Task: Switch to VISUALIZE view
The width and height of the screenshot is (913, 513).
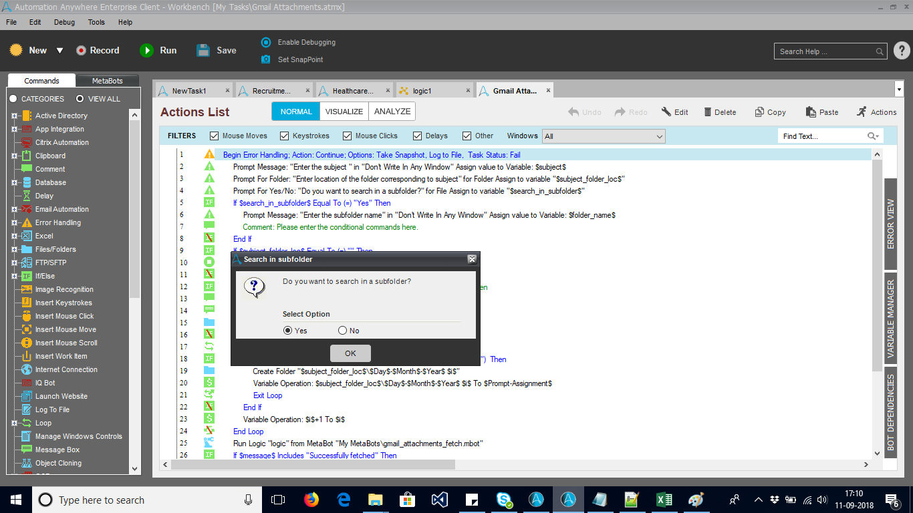Action: pyautogui.click(x=344, y=112)
